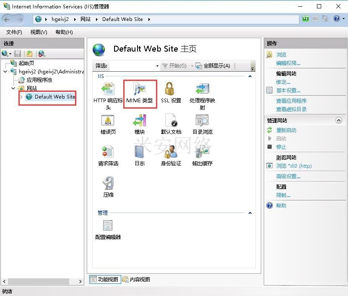Select 起始页 in connections tree
The height and width of the screenshot is (296, 348).
pos(26,63)
